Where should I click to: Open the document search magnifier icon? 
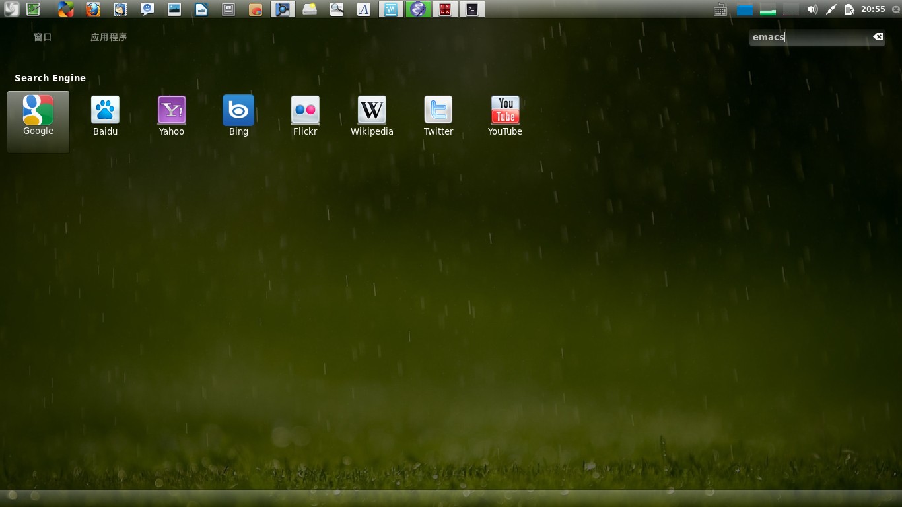click(x=337, y=9)
